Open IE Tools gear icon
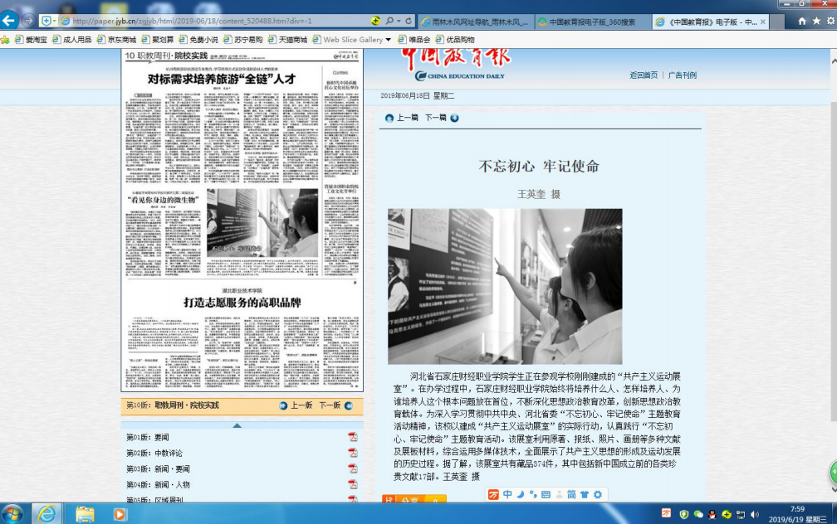The height and width of the screenshot is (524, 837). (x=828, y=20)
